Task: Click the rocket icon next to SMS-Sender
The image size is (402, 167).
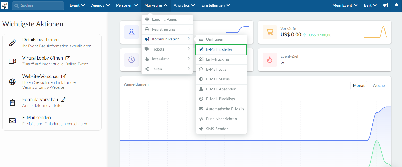Action: 201,129
